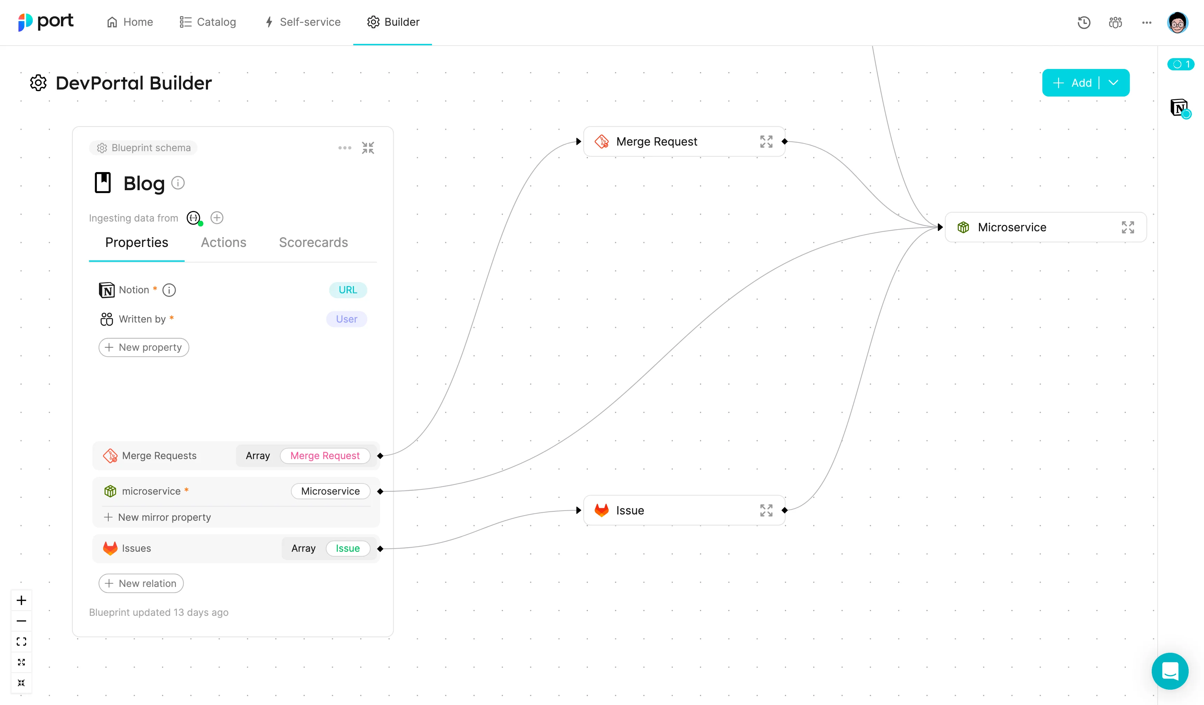Click the New relation button
1204x705 pixels.
coord(141,583)
